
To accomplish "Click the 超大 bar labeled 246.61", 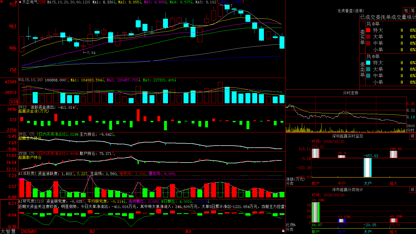I will pyautogui.click(x=393, y=154).
